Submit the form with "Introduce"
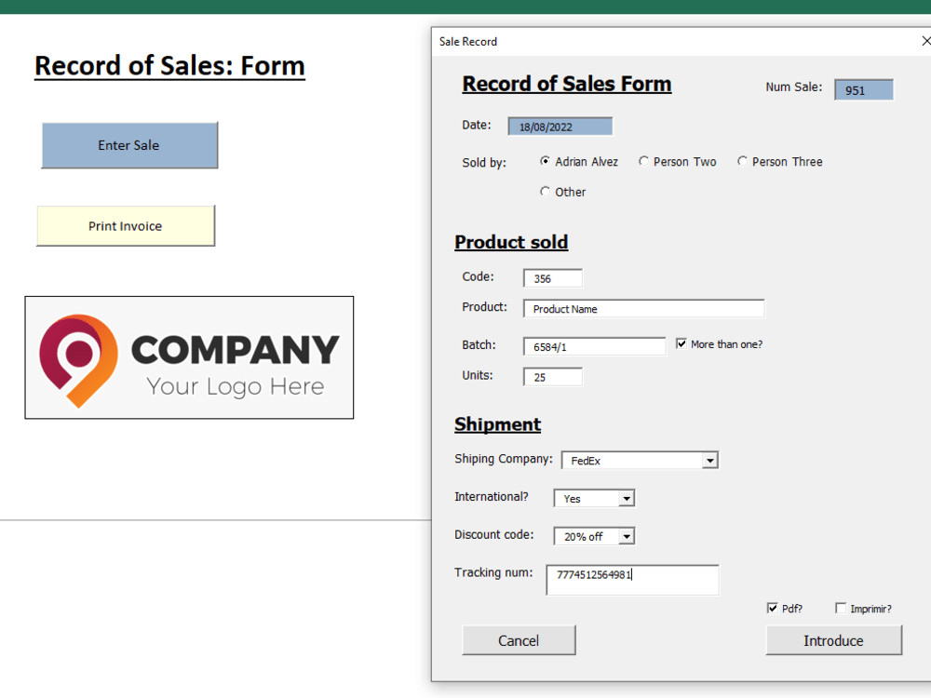The width and height of the screenshot is (931, 698). pyautogui.click(x=833, y=640)
